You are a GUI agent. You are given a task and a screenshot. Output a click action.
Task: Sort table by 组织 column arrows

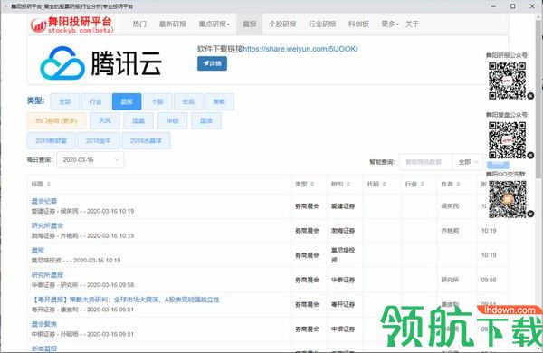[348, 184]
